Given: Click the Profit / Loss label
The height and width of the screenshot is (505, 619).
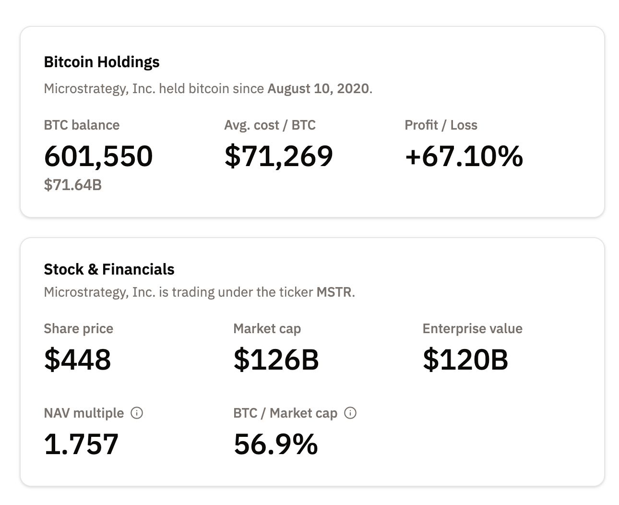Looking at the screenshot, I should click(x=440, y=125).
